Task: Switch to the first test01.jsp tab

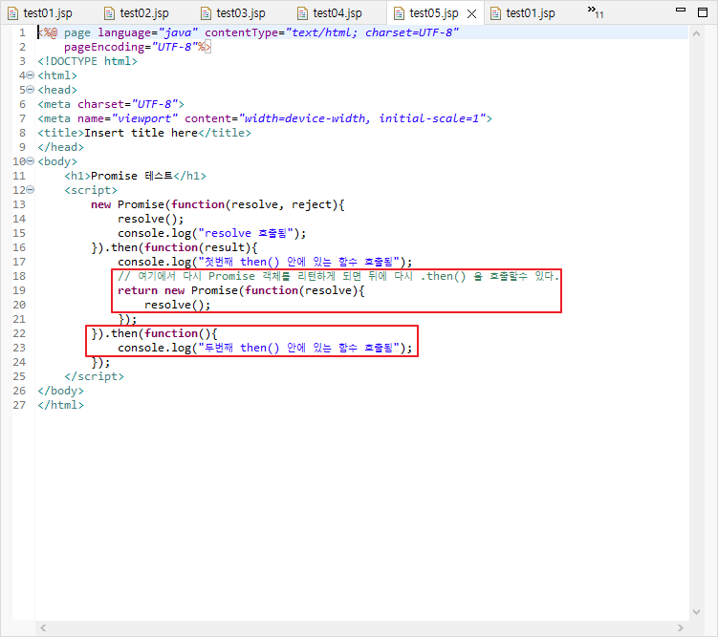Action: [40, 13]
